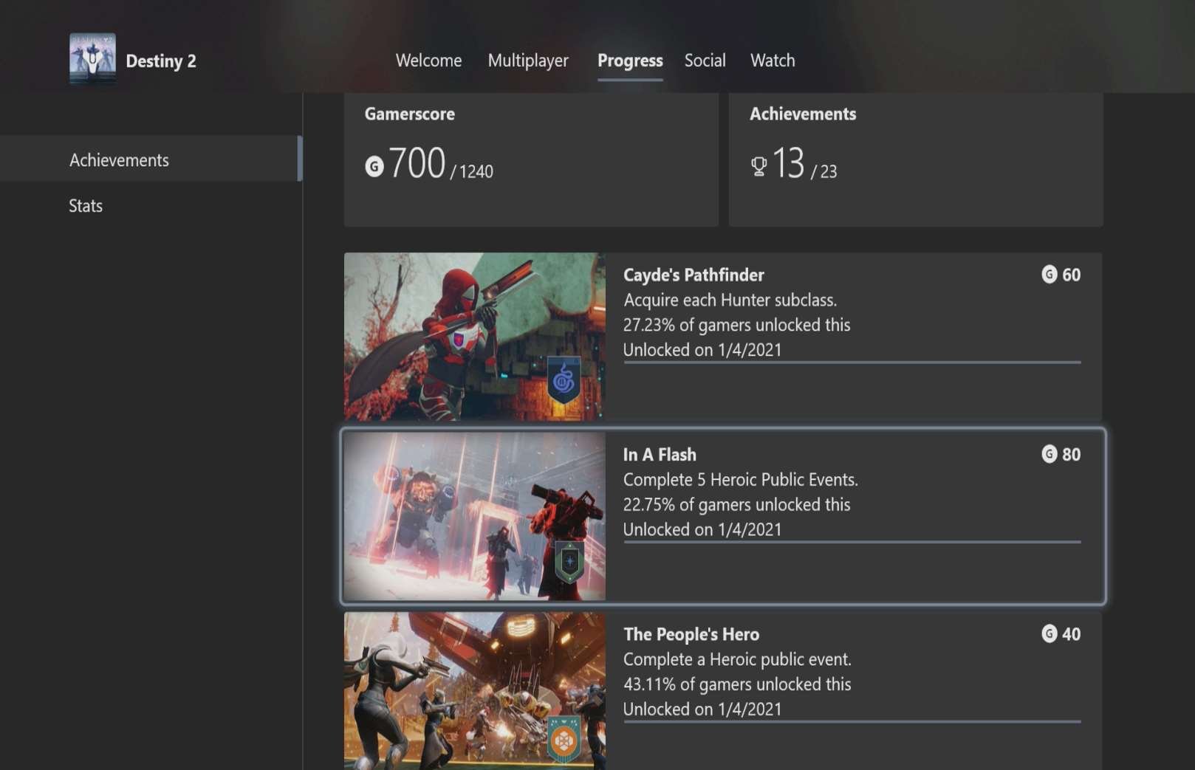This screenshot has width=1195, height=770.
Task: Click the Cayde's Pathfinder progress bar
Action: [x=852, y=362]
